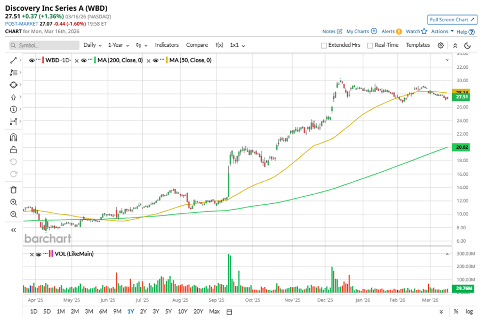Click the Notes edit icon
The width and height of the screenshot is (481, 320).
pos(339,31)
